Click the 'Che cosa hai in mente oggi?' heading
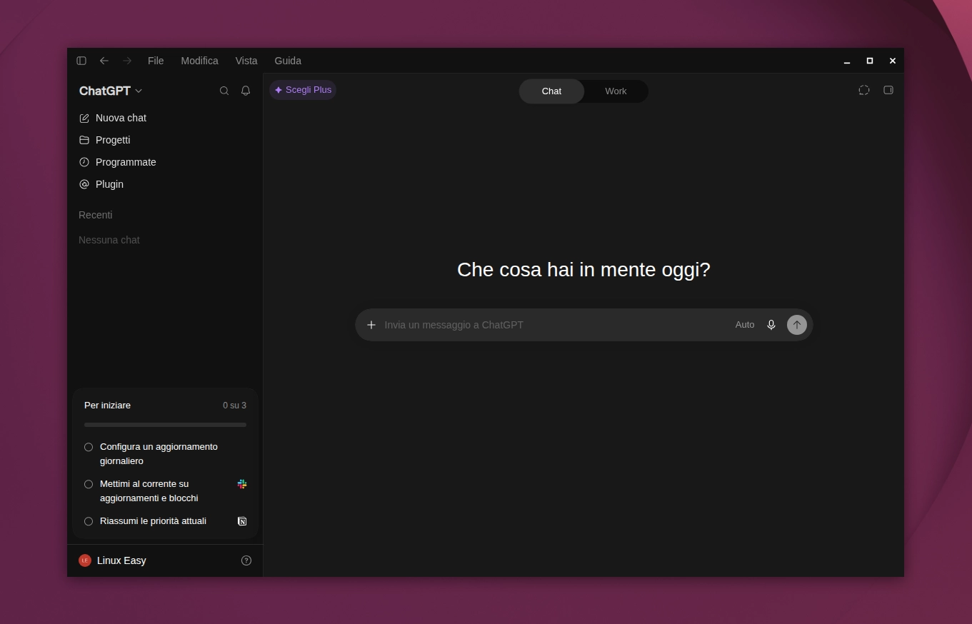 click(x=583, y=270)
